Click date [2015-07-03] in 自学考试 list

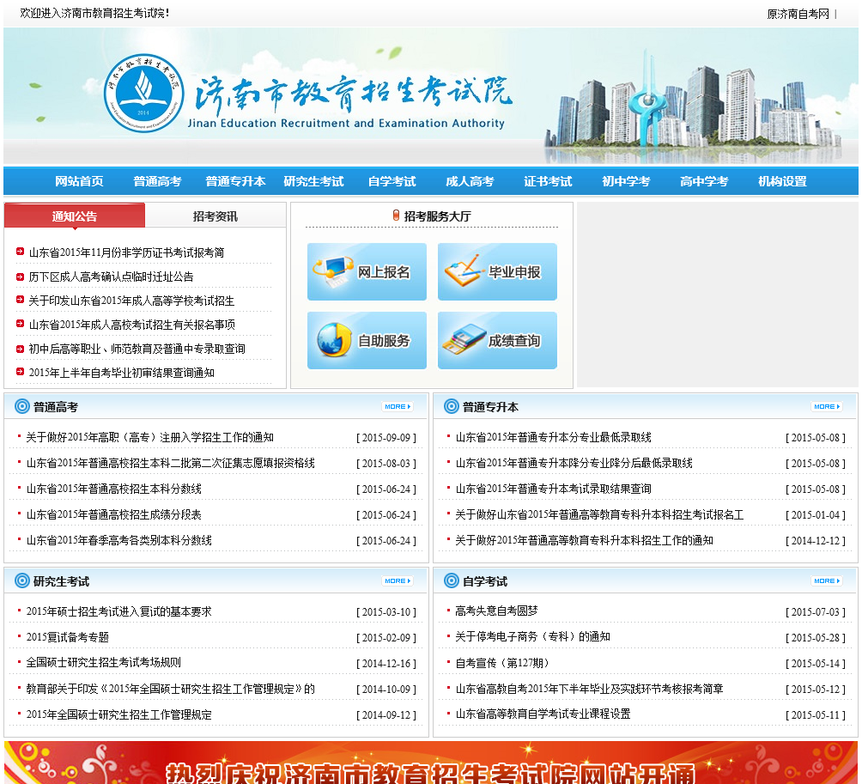coord(816,612)
